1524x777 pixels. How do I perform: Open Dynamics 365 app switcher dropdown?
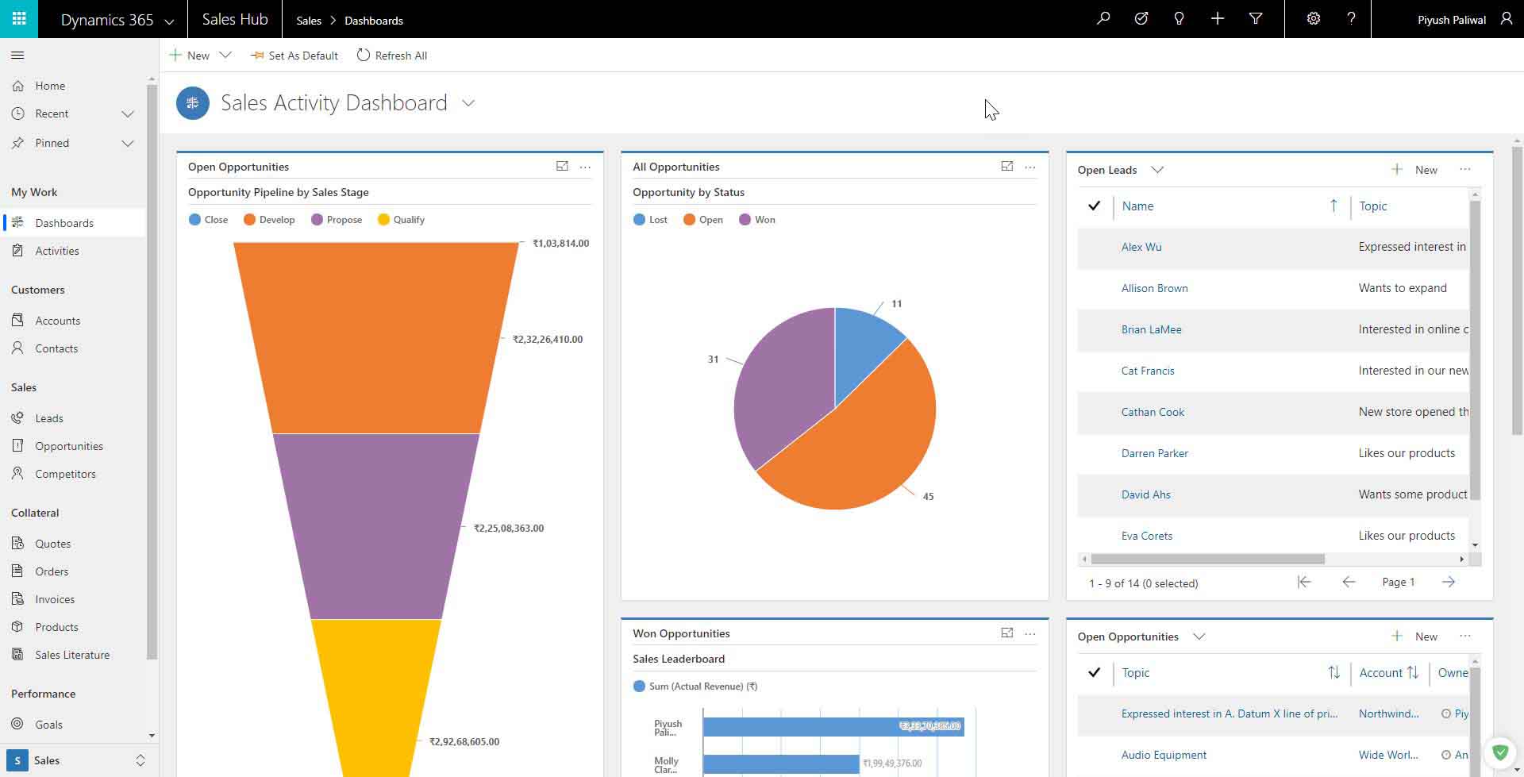[x=169, y=21]
